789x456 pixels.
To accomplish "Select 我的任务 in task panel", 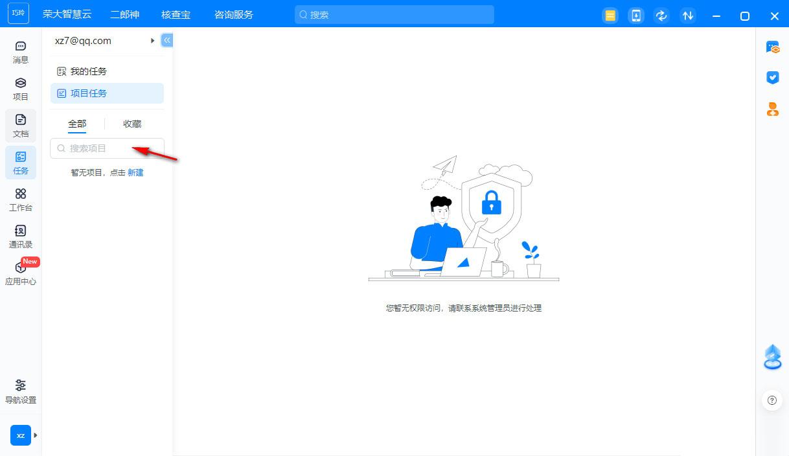I will pos(88,71).
